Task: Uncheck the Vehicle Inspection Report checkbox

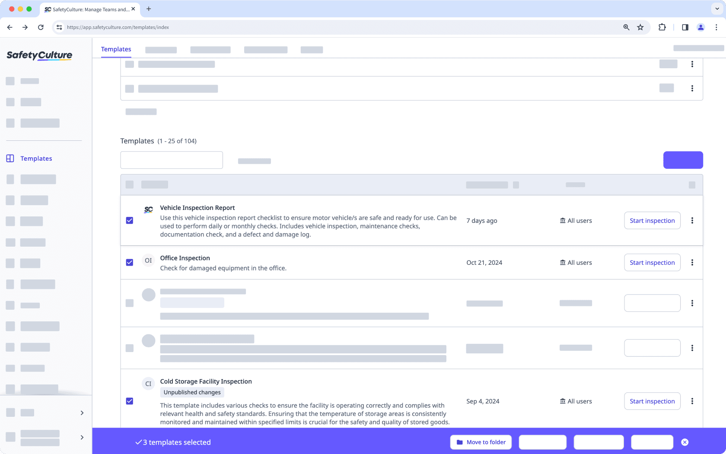Action: point(130,220)
